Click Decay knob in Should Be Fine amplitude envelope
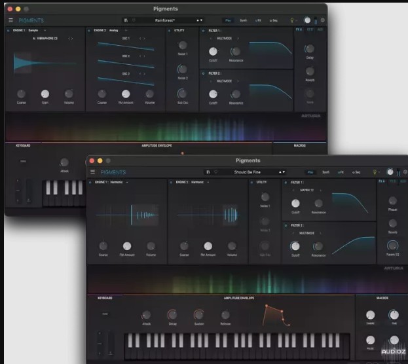This screenshot has height=364, width=408. 172,315
